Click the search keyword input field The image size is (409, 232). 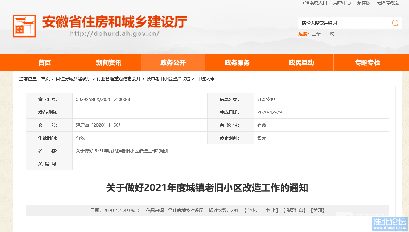(344, 23)
